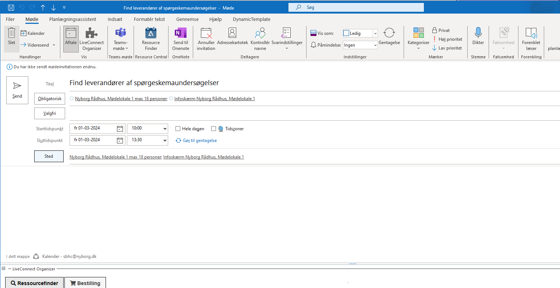Click Send til OneNote icon

pyautogui.click(x=181, y=34)
